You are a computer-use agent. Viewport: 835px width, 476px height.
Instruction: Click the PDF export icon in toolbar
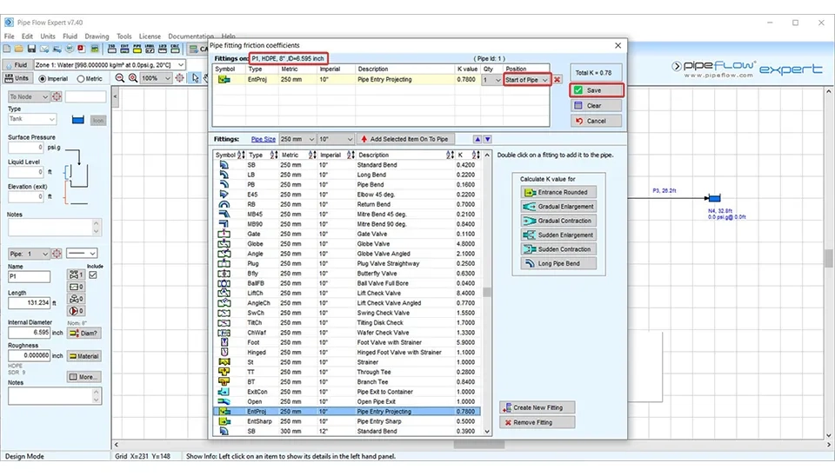point(80,50)
